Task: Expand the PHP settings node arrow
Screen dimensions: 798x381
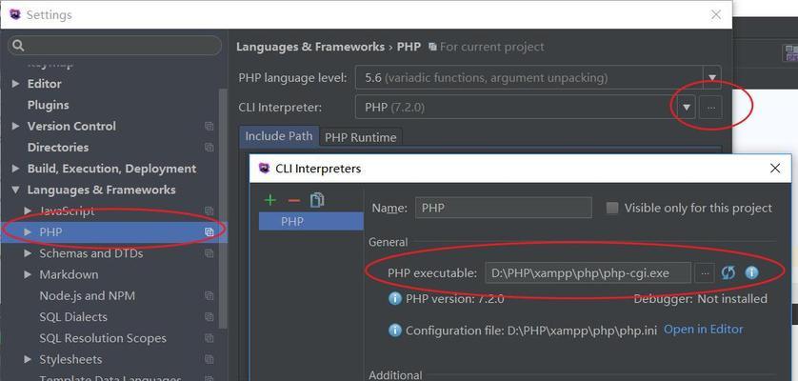Action: 28,232
